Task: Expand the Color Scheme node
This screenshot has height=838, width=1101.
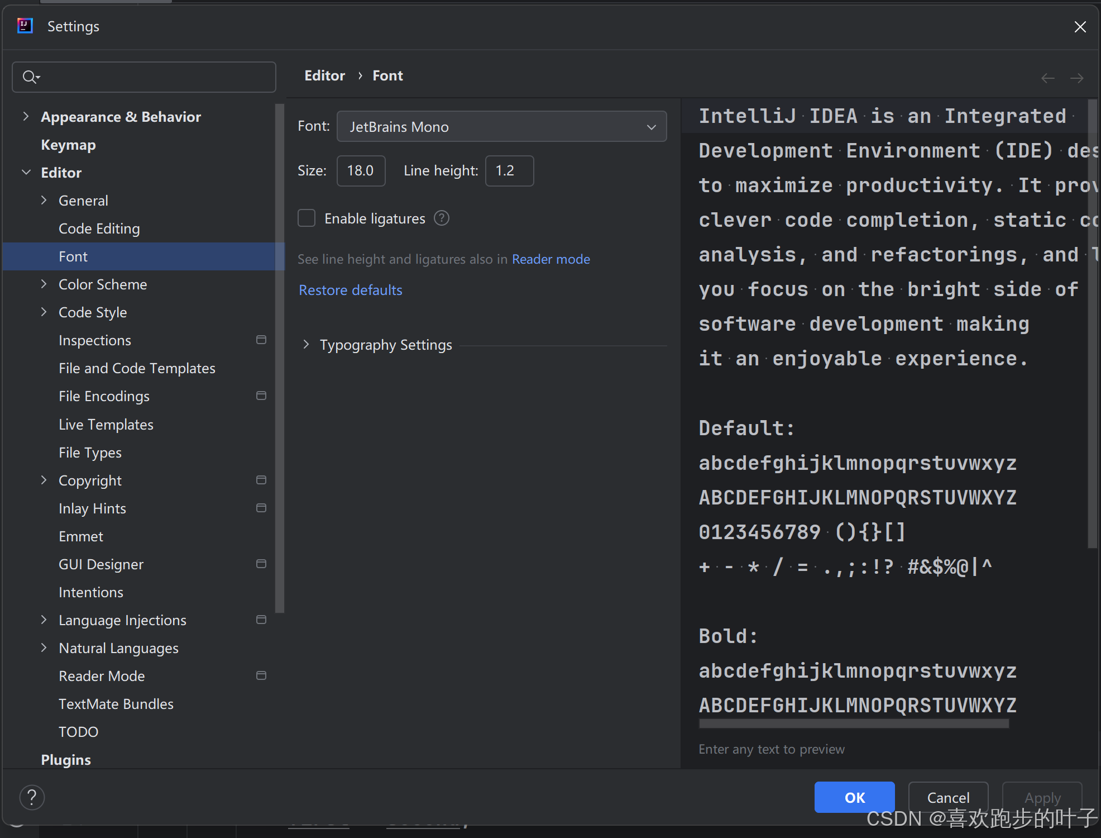Action: [x=44, y=284]
